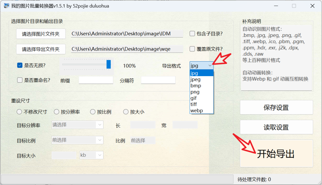Screen dimensions: 322x185
Task: Click the 目标大小 value field
Action: pos(64,155)
